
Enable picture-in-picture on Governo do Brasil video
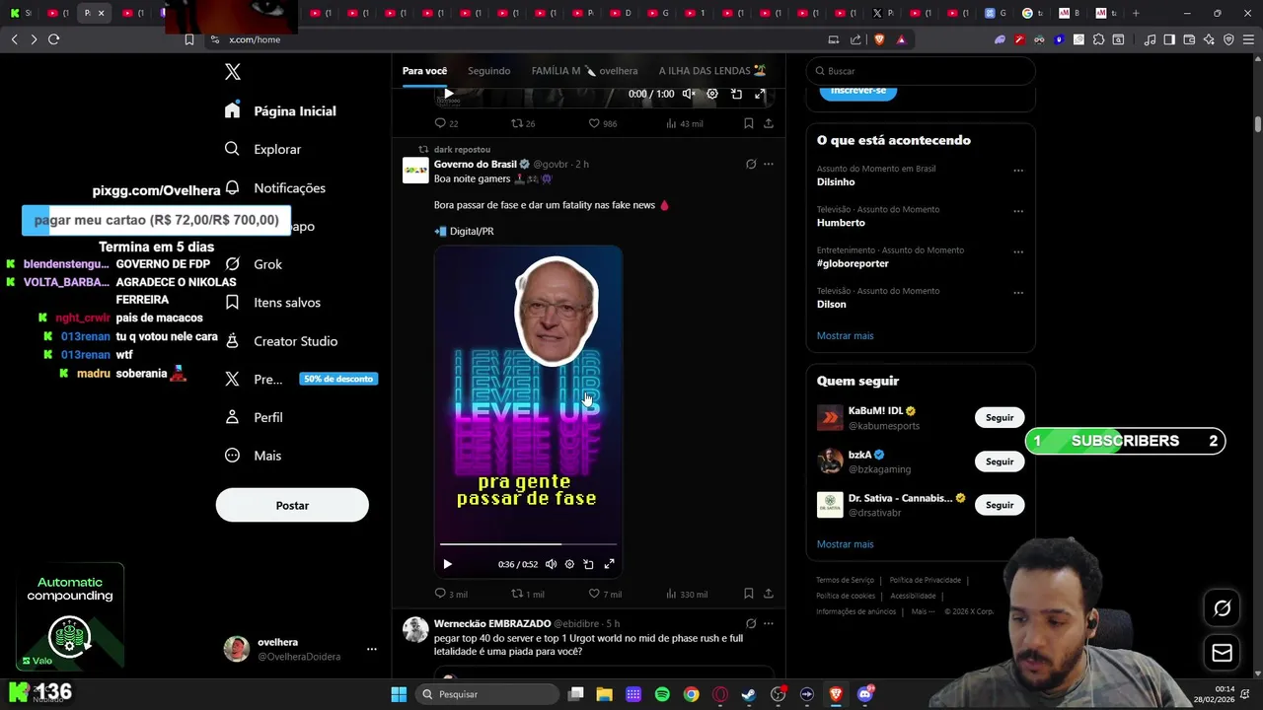click(588, 564)
